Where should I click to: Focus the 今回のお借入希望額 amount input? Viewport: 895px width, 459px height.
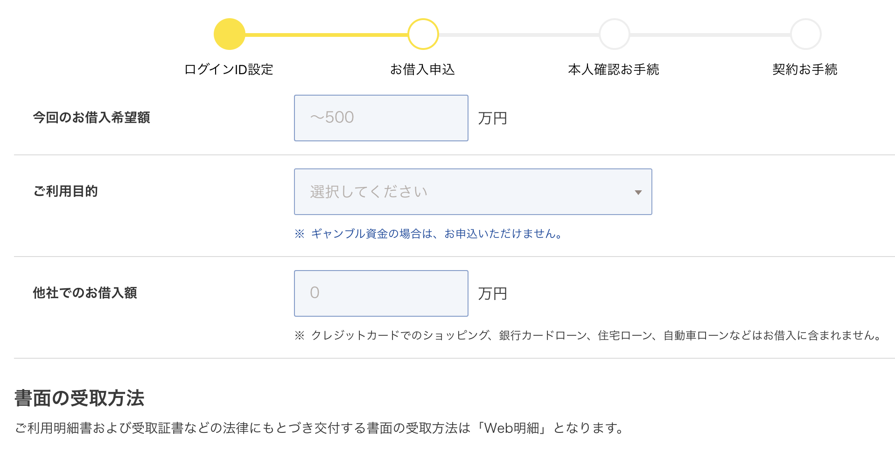[381, 118]
